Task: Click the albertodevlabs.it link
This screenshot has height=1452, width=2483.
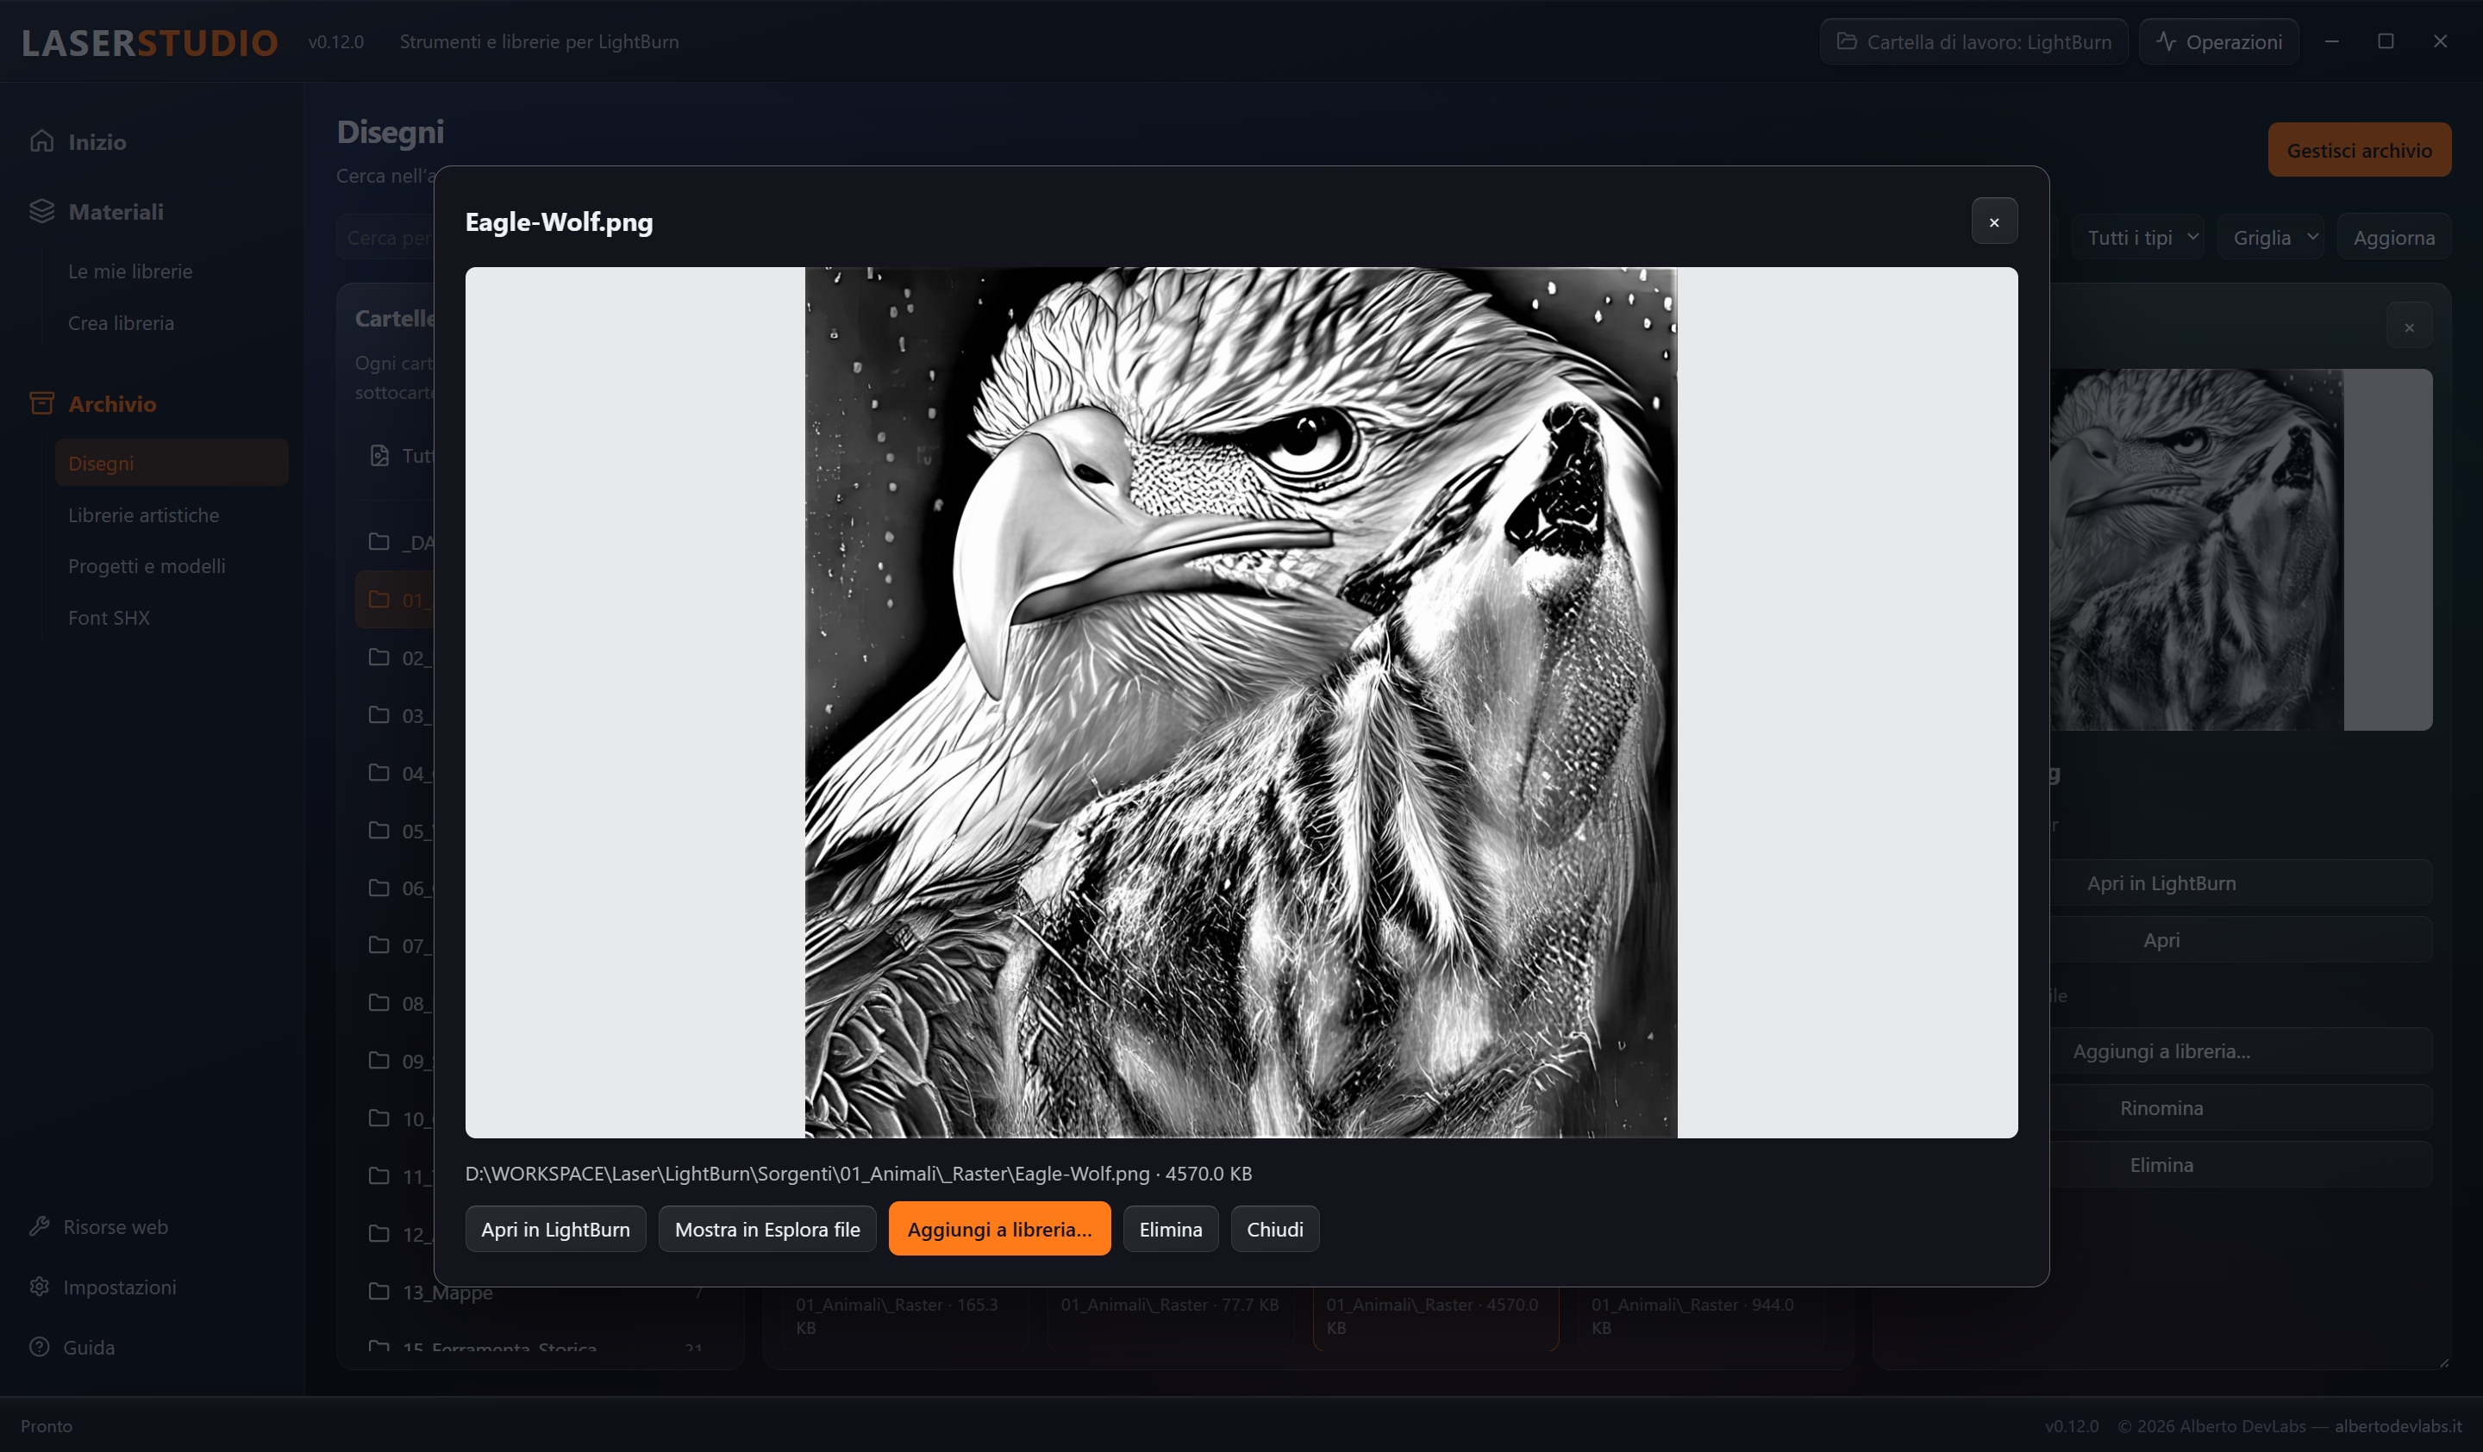Action: pos(2398,1425)
